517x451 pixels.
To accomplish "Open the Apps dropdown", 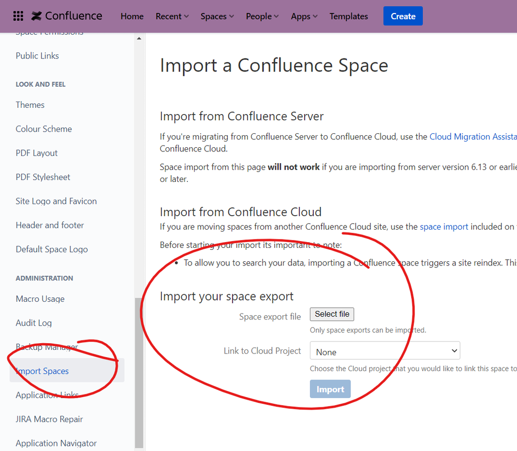I will pos(303,16).
